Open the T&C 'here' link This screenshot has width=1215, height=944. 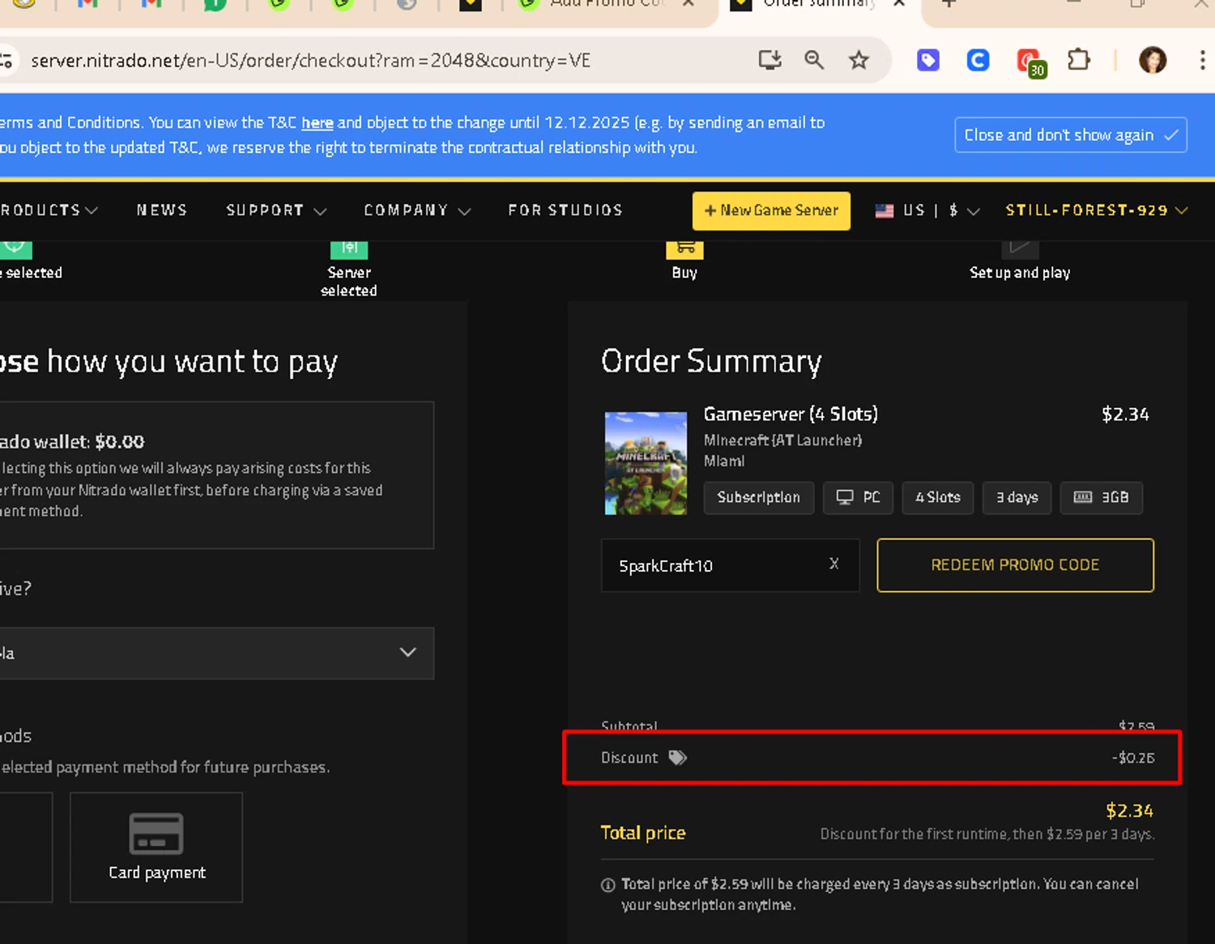318,123
